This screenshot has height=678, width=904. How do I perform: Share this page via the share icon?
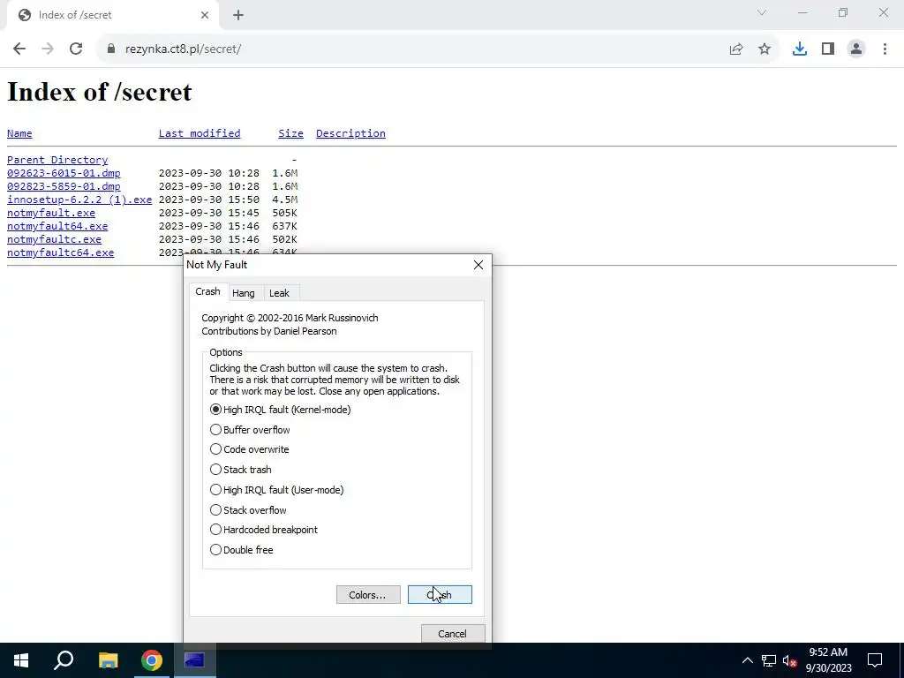(x=736, y=49)
